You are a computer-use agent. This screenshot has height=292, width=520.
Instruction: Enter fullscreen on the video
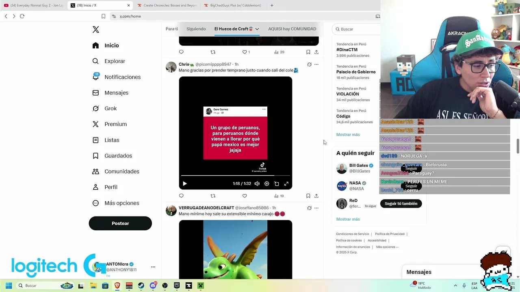[x=286, y=184]
